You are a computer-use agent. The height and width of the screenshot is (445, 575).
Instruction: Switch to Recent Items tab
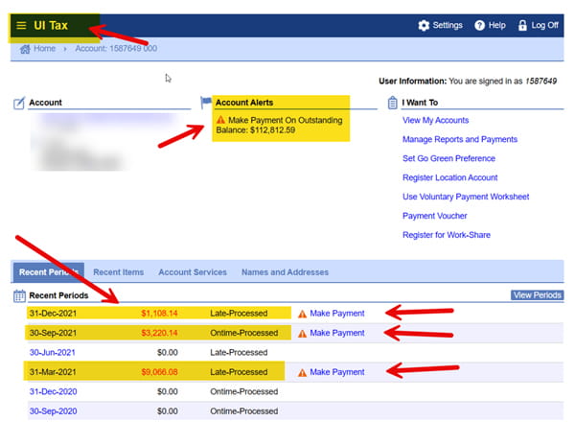pyautogui.click(x=119, y=272)
